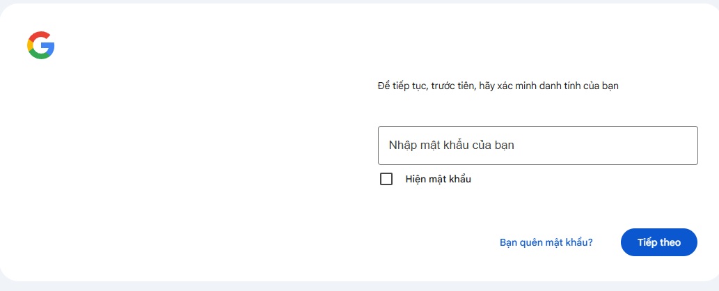The width and height of the screenshot is (719, 291).
Task: Click the Google logo
Action: (x=41, y=45)
